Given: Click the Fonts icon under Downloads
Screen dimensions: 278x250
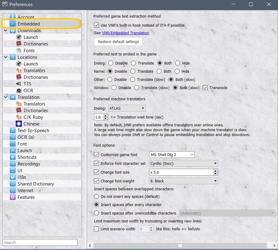Looking at the screenshot, I should click(19, 51).
